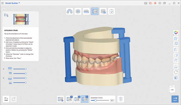This screenshot has height=105, width=181.
Task: Select articulator number 3
Action: (x=85, y=99)
